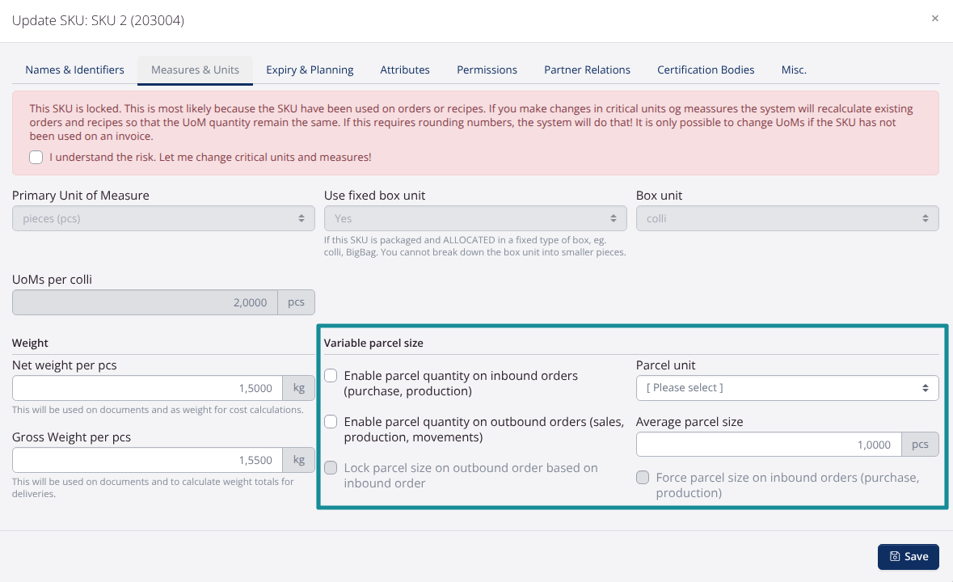Click the Net weight per pcs field
The image size is (953, 582).
[x=148, y=388]
